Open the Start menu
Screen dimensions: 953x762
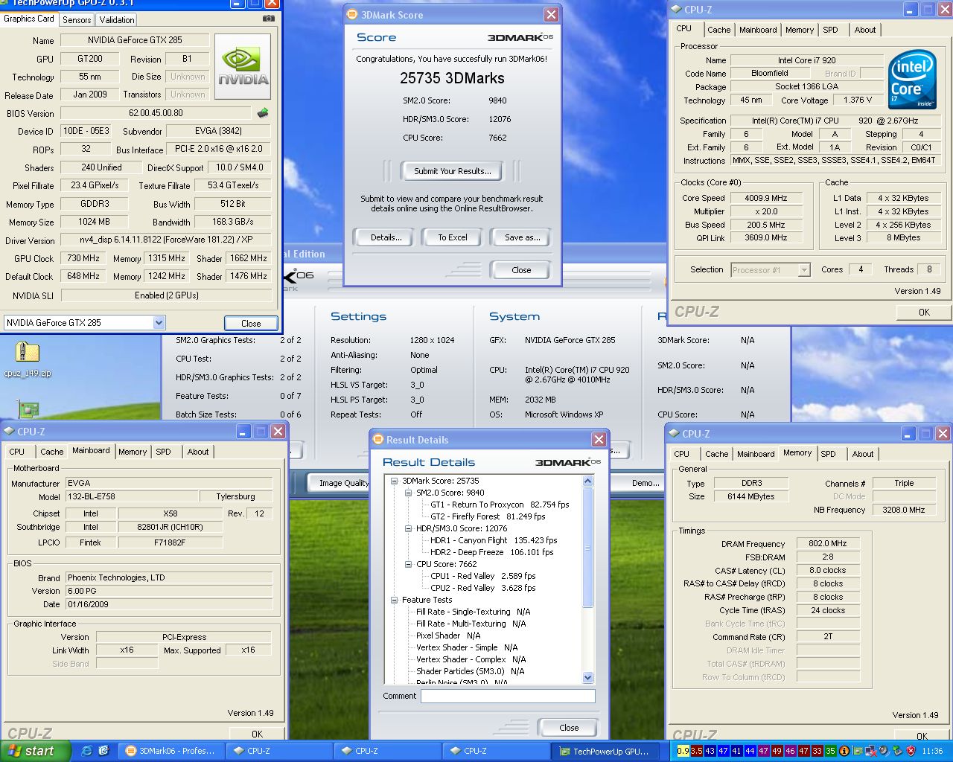[x=36, y=751]
